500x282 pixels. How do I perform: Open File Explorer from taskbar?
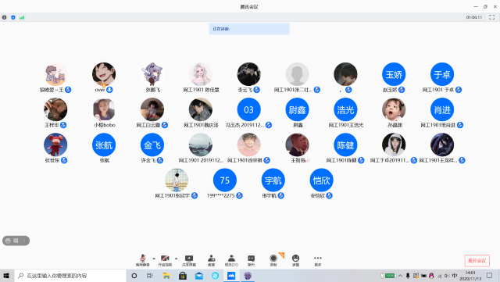166,276
